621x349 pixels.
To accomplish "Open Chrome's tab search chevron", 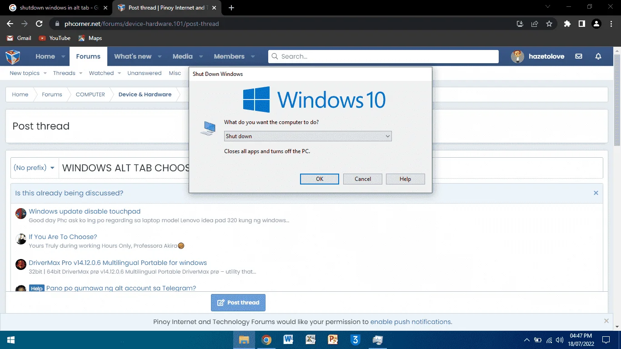I will pos(548,7).
